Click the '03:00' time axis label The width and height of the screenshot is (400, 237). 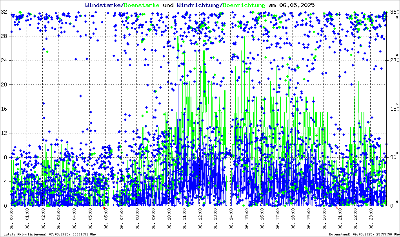tap(58, 214)
